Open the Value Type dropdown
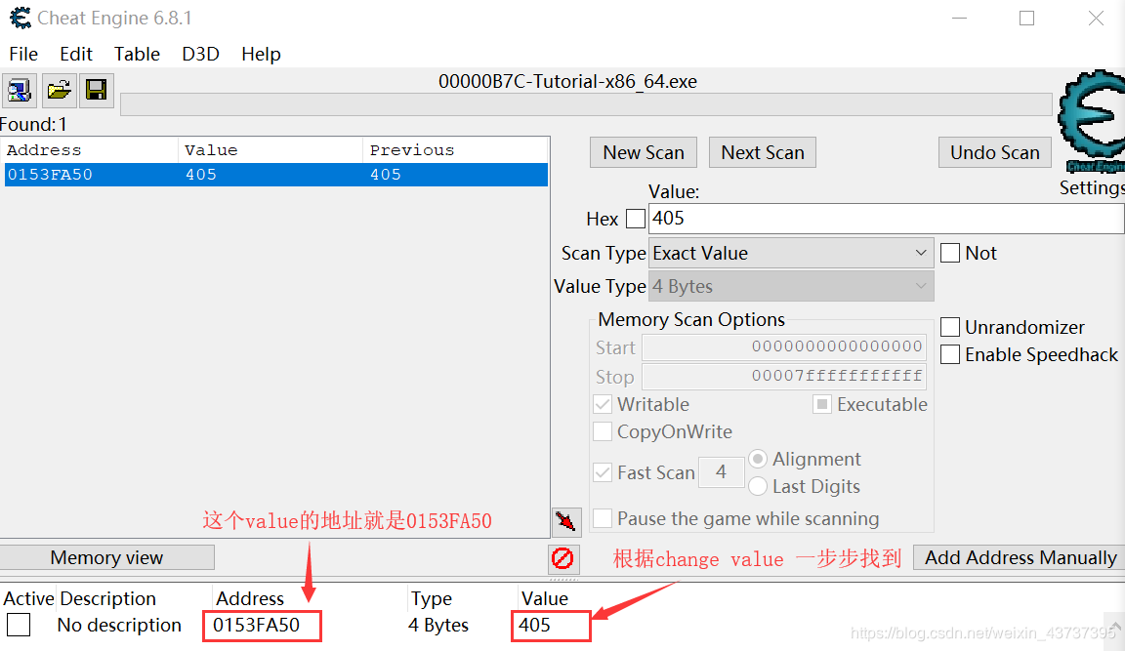The image size is (1125, 651). tap(791, 286)
